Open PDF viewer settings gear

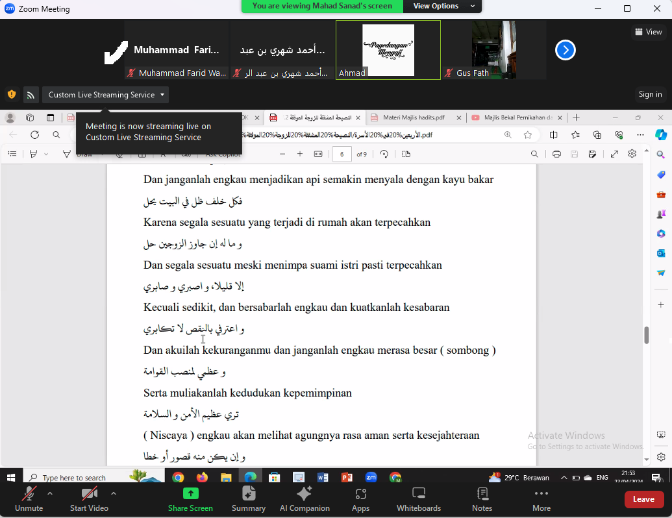[632, 153]
